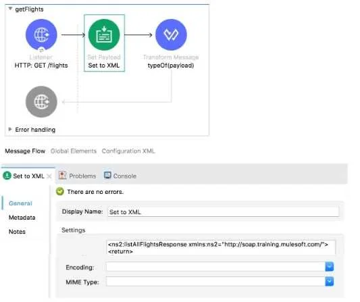Open the Message Flow tab

[25, 151]
